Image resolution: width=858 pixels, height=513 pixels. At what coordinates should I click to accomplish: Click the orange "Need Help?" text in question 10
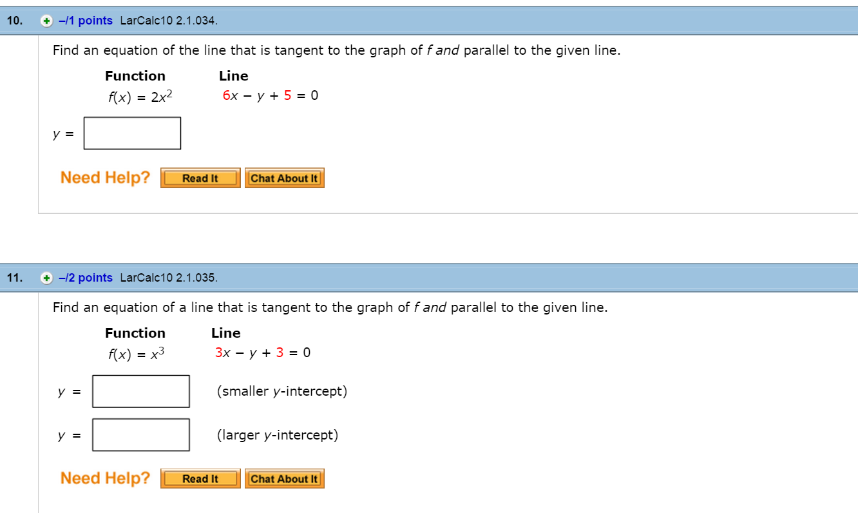click(x=105, y=177)
